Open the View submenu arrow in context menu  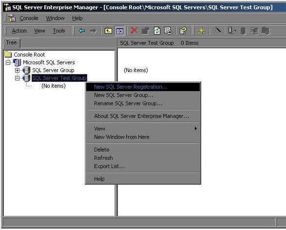(196, 129)
